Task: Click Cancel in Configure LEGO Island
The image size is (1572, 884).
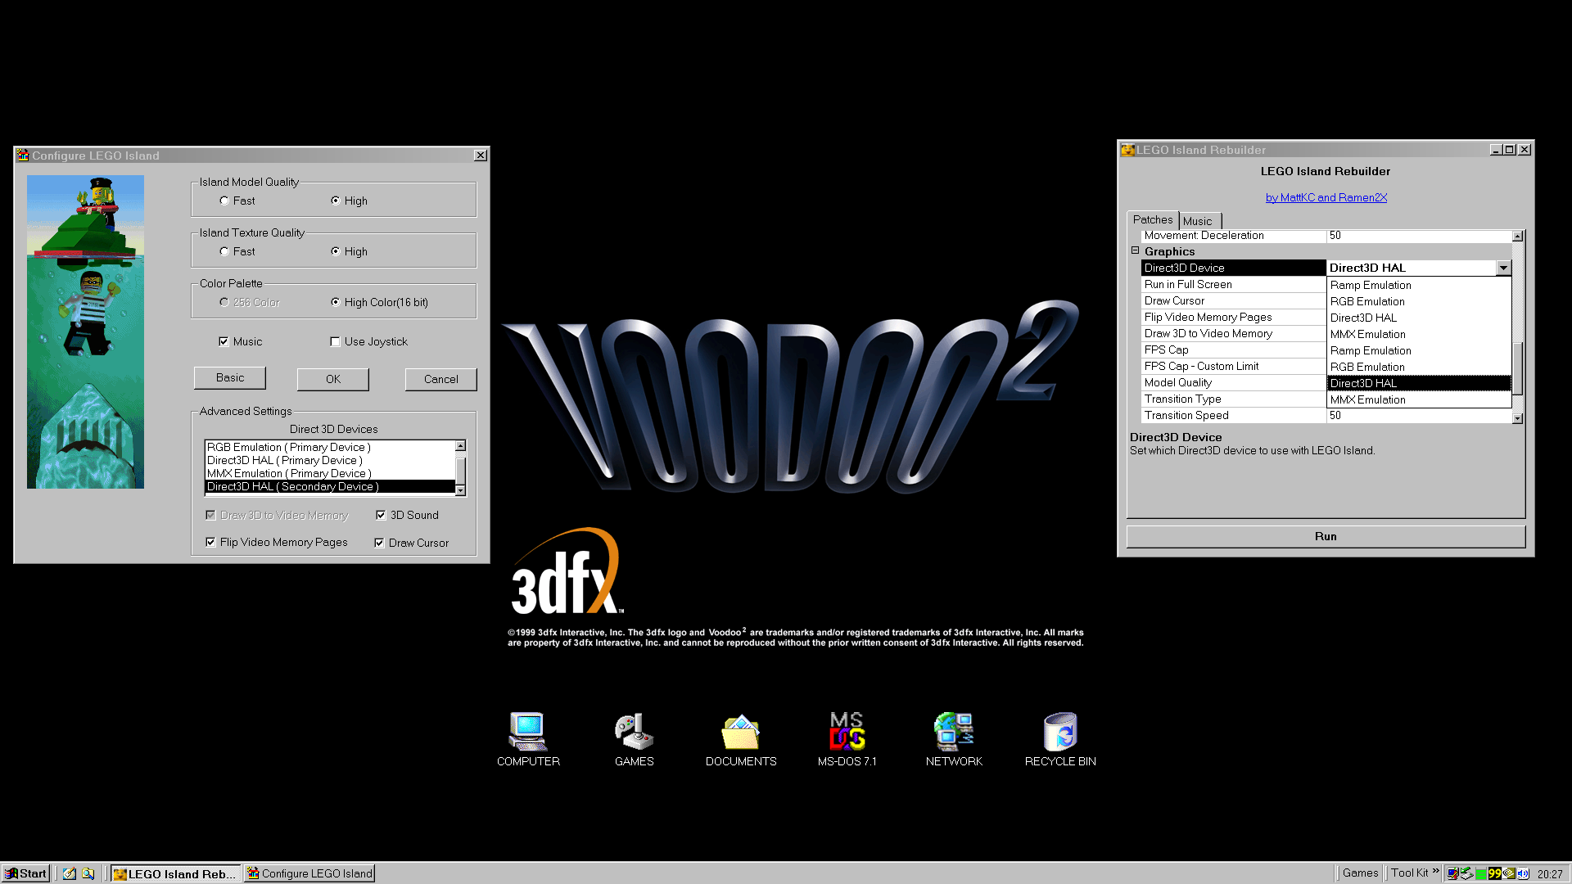Action: click(x=441, y=379)
